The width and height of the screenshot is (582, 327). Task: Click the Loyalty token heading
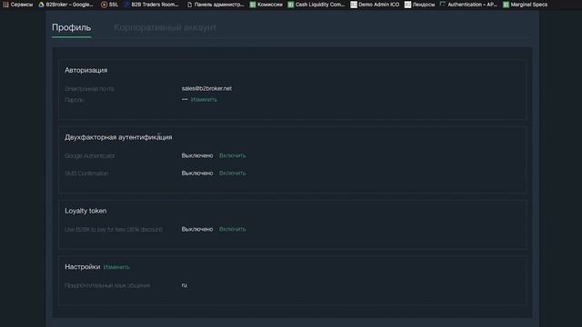click(85, 211)
